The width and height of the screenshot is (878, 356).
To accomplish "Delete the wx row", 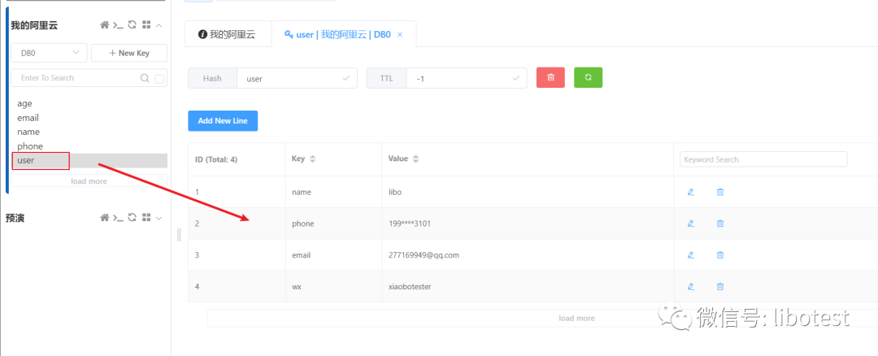I will [720, 287].
